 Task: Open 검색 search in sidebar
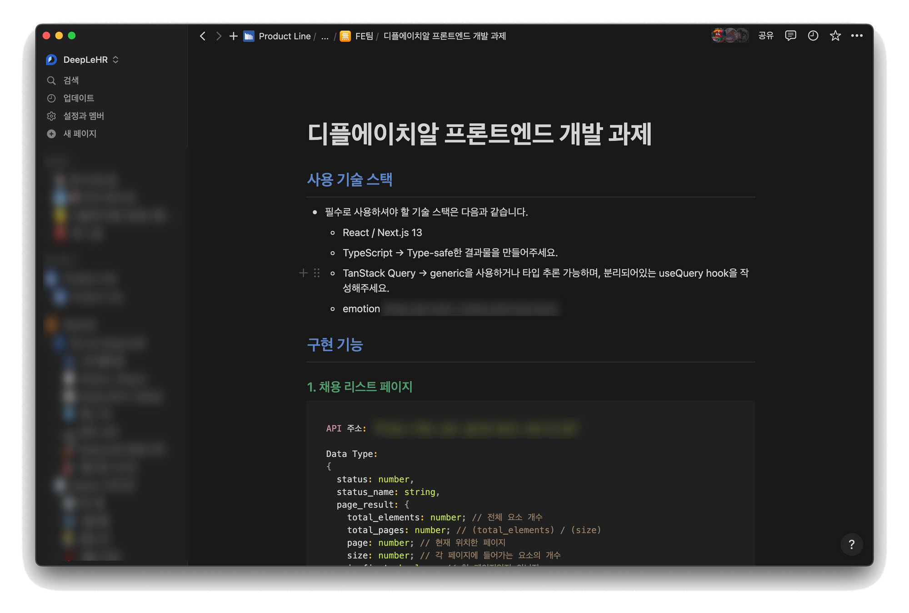[71, 80]
